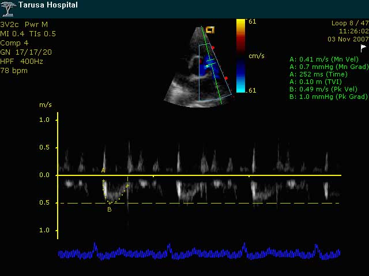This screenshot has width=369, height=276.
Task: Click the 'cm/s' color scale unit label
Action: pos(257,56)
